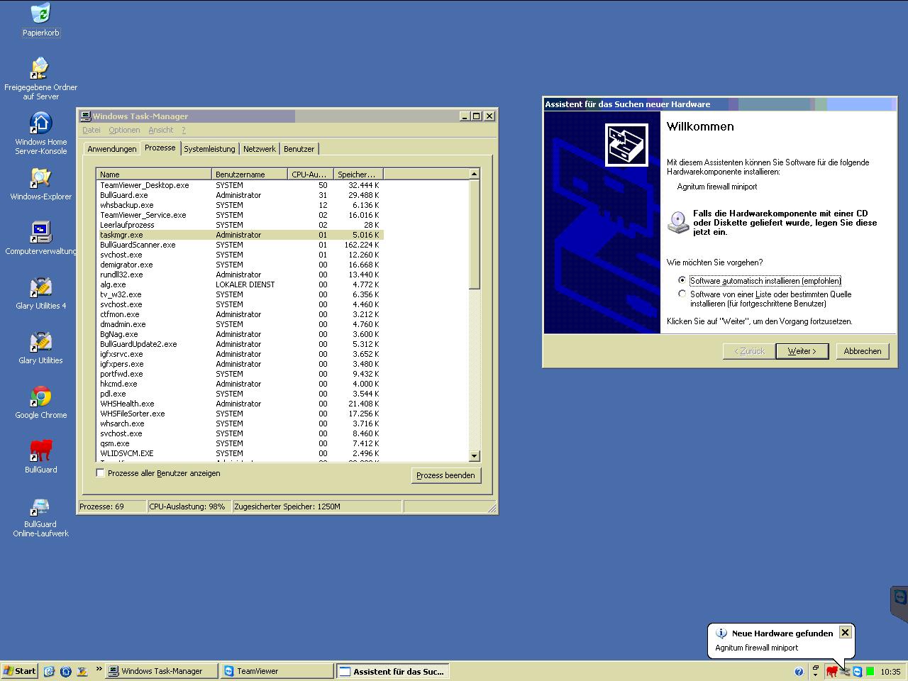908x681 pixels.
Task: Switch to the Anwendungen tab
Action: click(x=112, y=149)
